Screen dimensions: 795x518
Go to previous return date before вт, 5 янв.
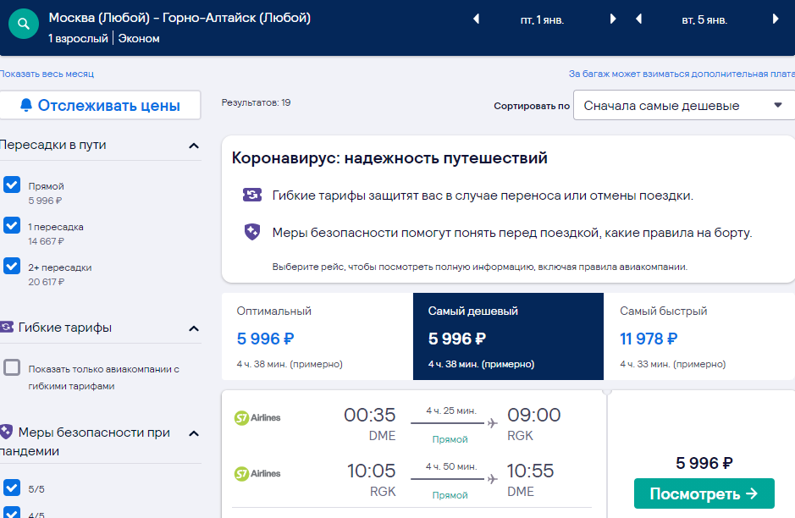[x=638, y=19]
